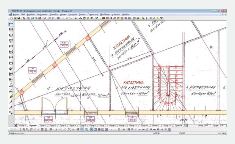
Task: Open the Παράθυρο menu
Action: tap(105, 14)
